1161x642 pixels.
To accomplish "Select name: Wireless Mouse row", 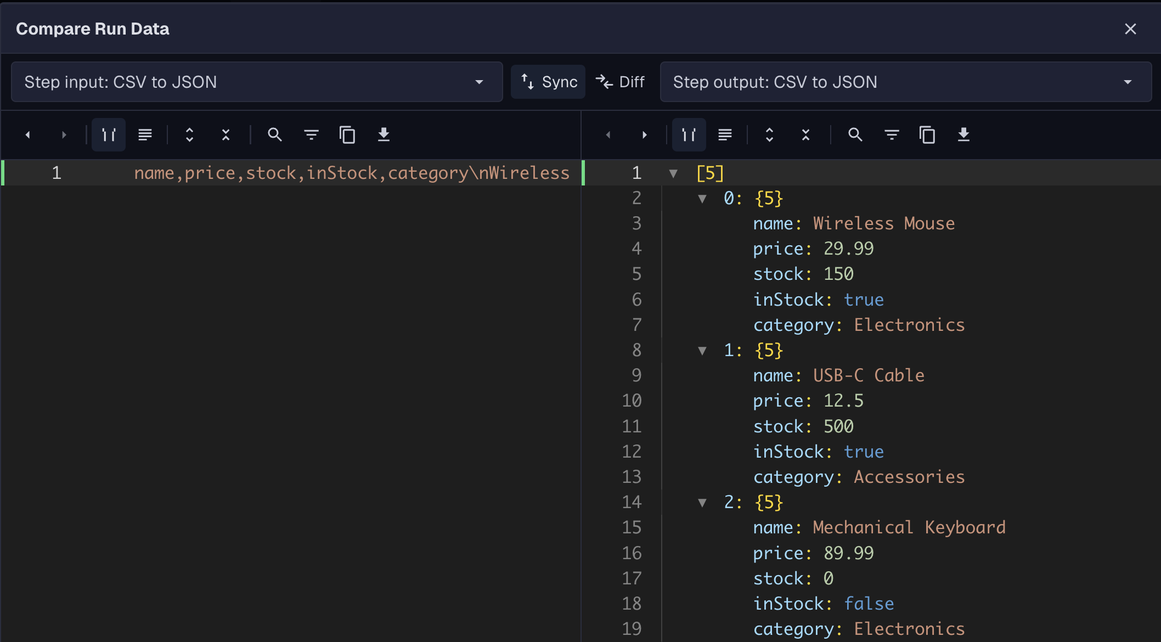I will (853, 223).
